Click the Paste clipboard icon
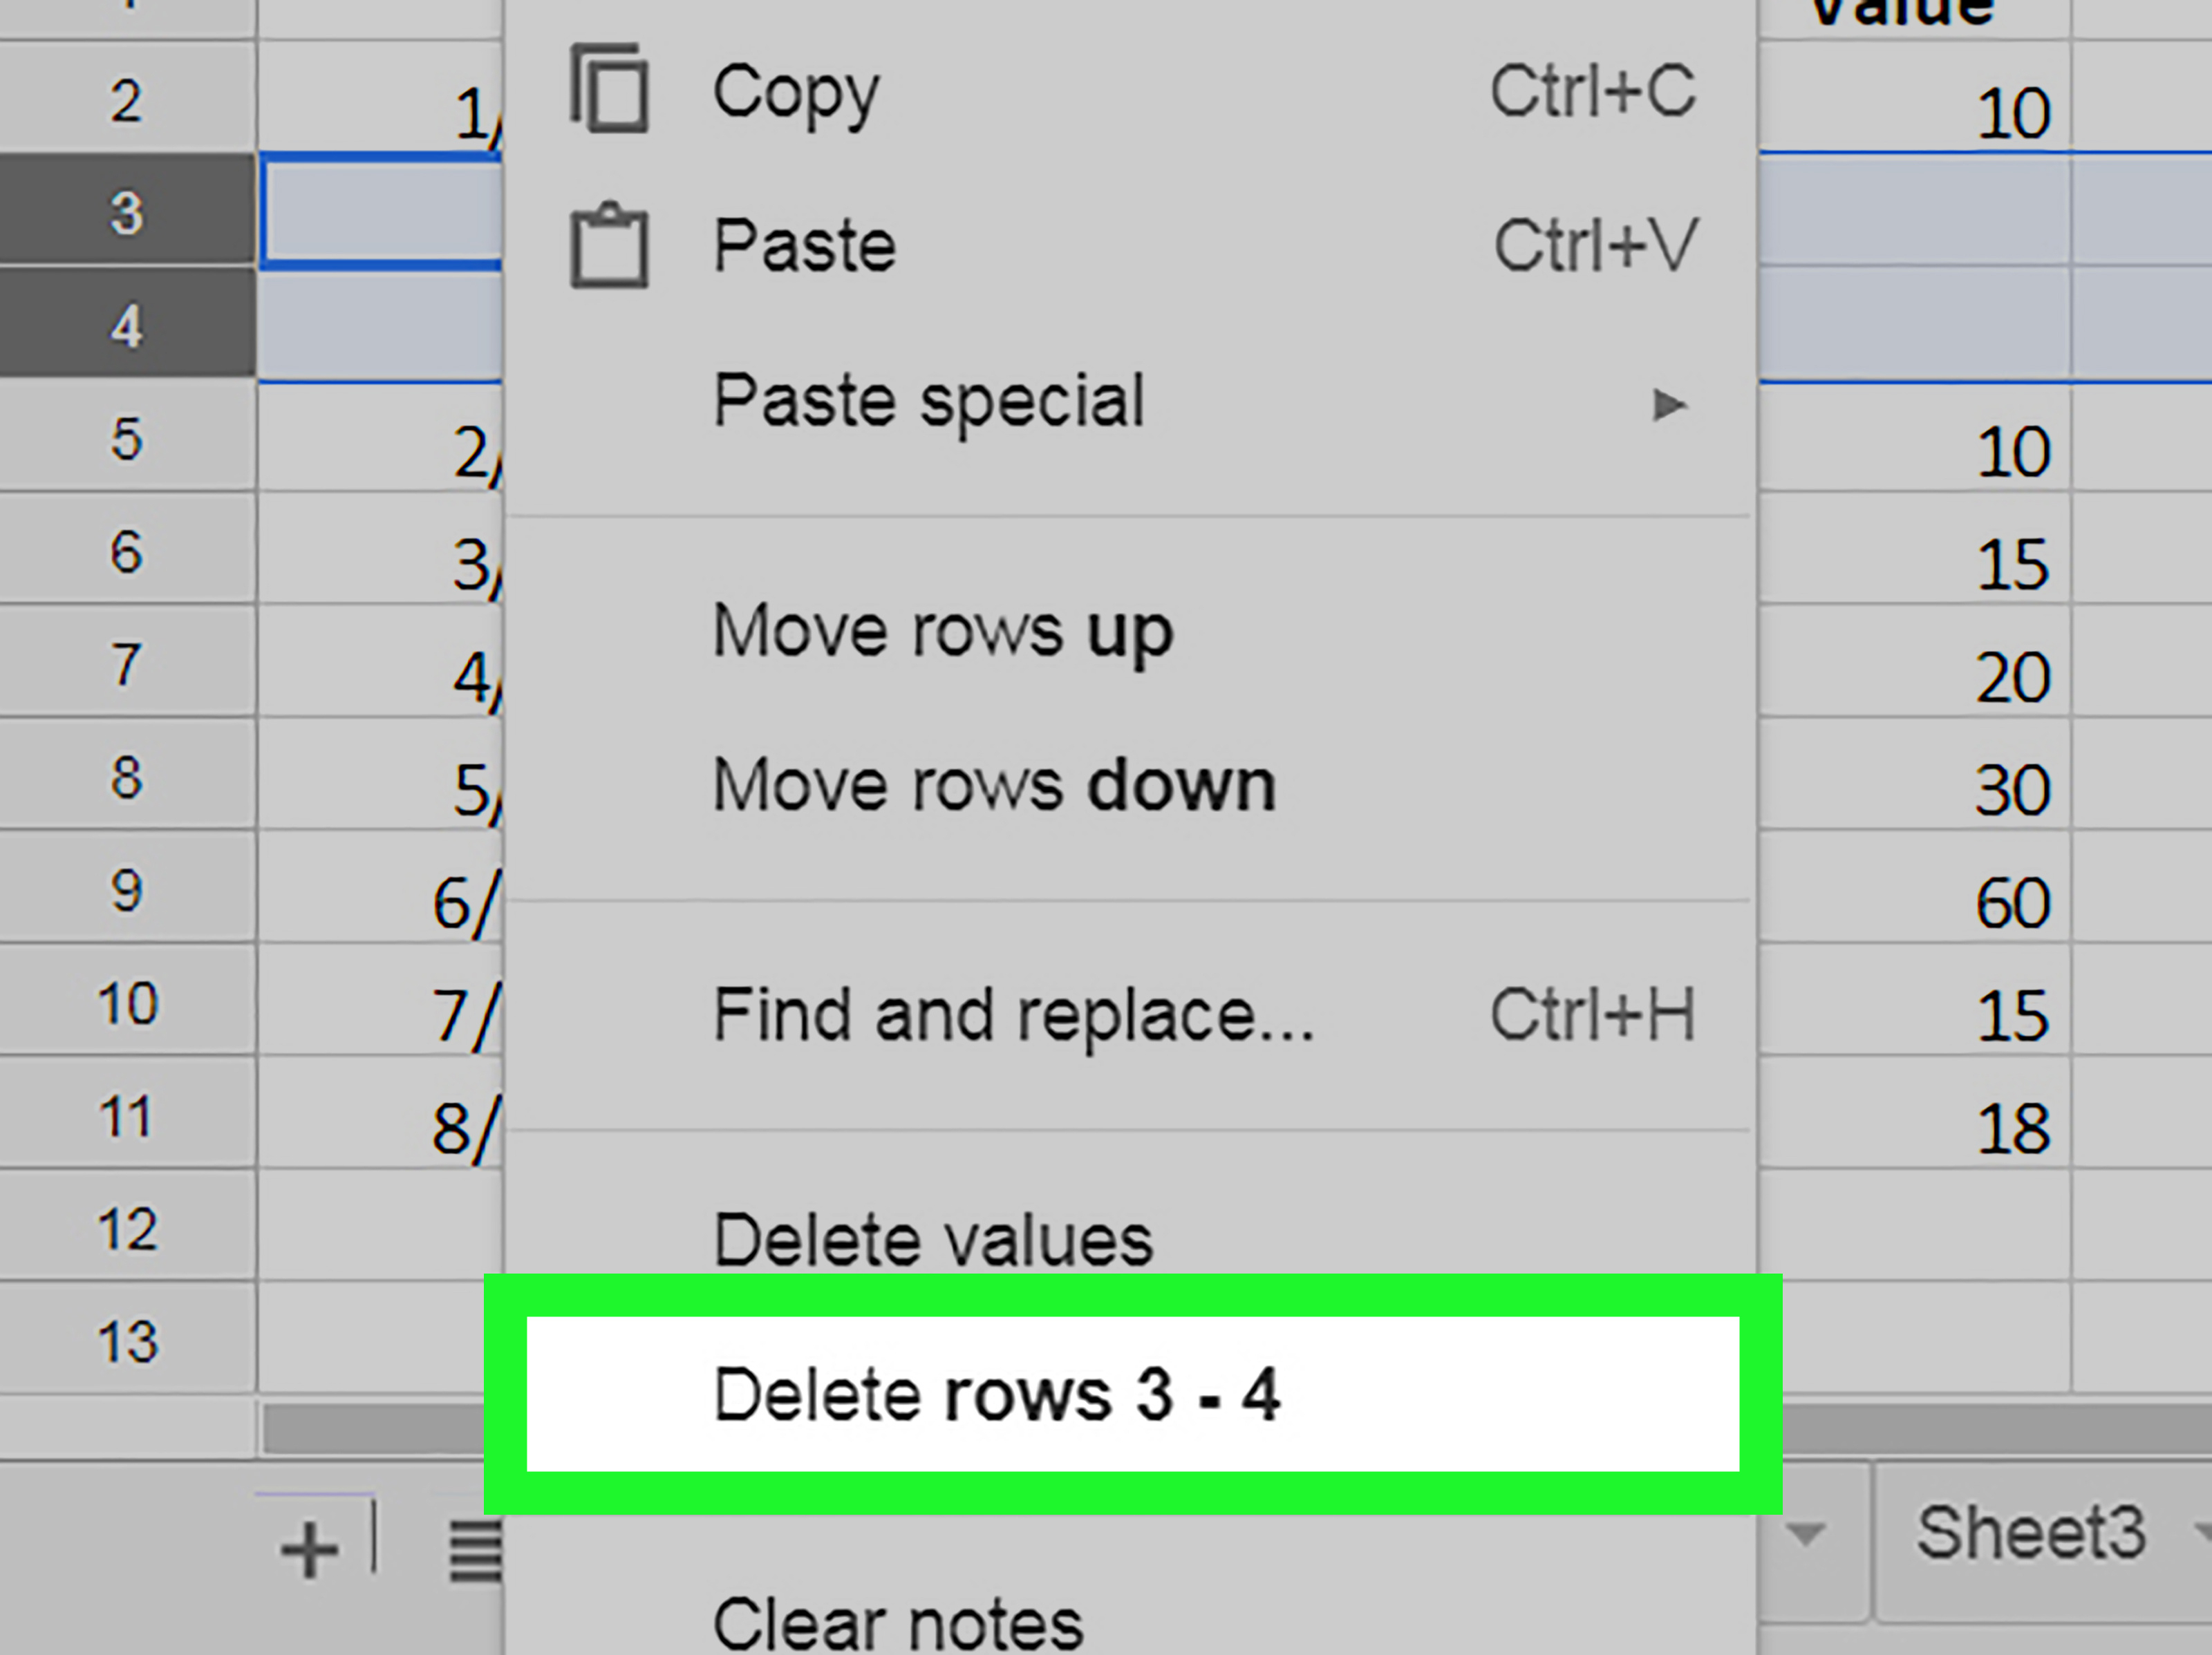The image size is (2212, 1655). 609,246
